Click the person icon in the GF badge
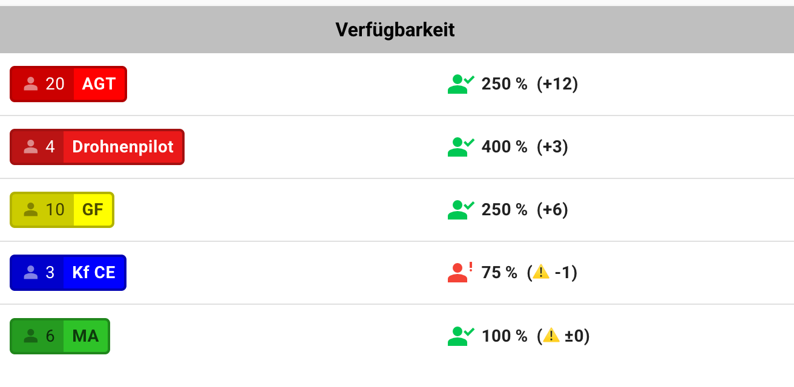Image resolution: width=794 pixels, height=387 pixels. [31, 210]
